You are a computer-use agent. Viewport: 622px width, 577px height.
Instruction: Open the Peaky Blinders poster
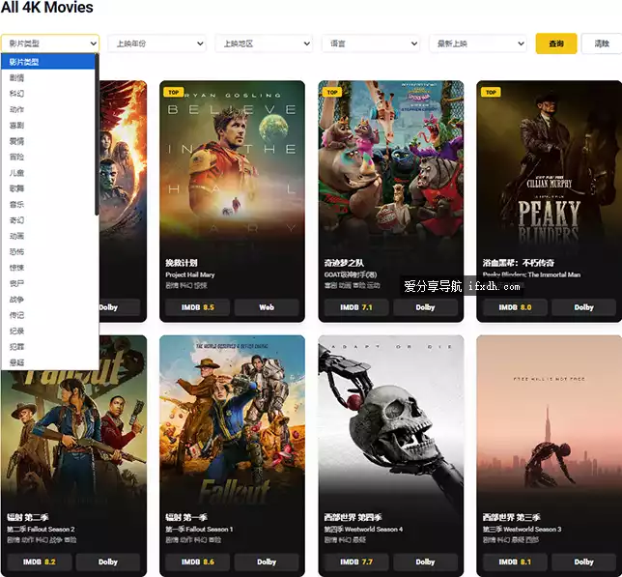[549, 164]
